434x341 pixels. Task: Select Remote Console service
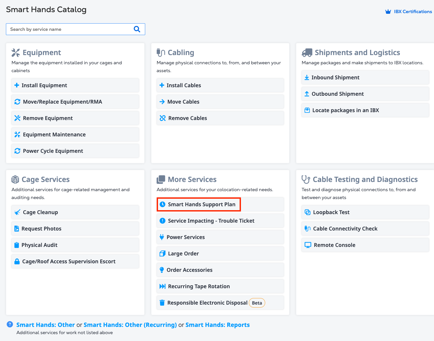[x=365, y=245]
